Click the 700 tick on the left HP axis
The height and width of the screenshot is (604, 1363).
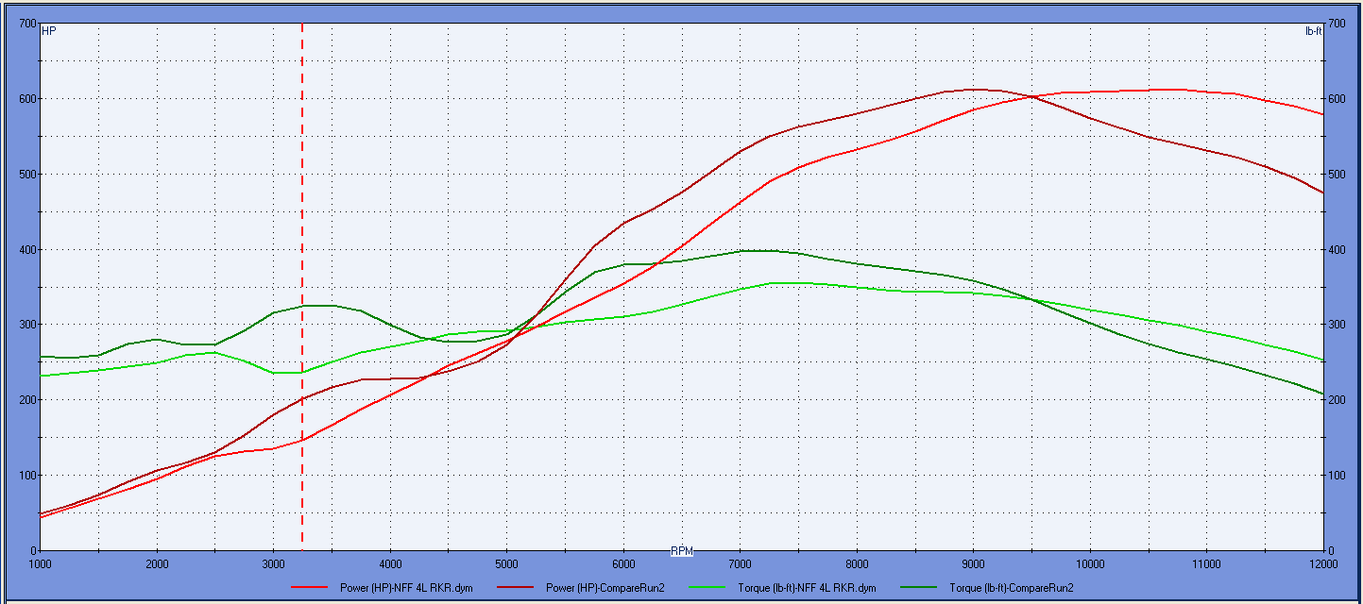coord(26,24)
